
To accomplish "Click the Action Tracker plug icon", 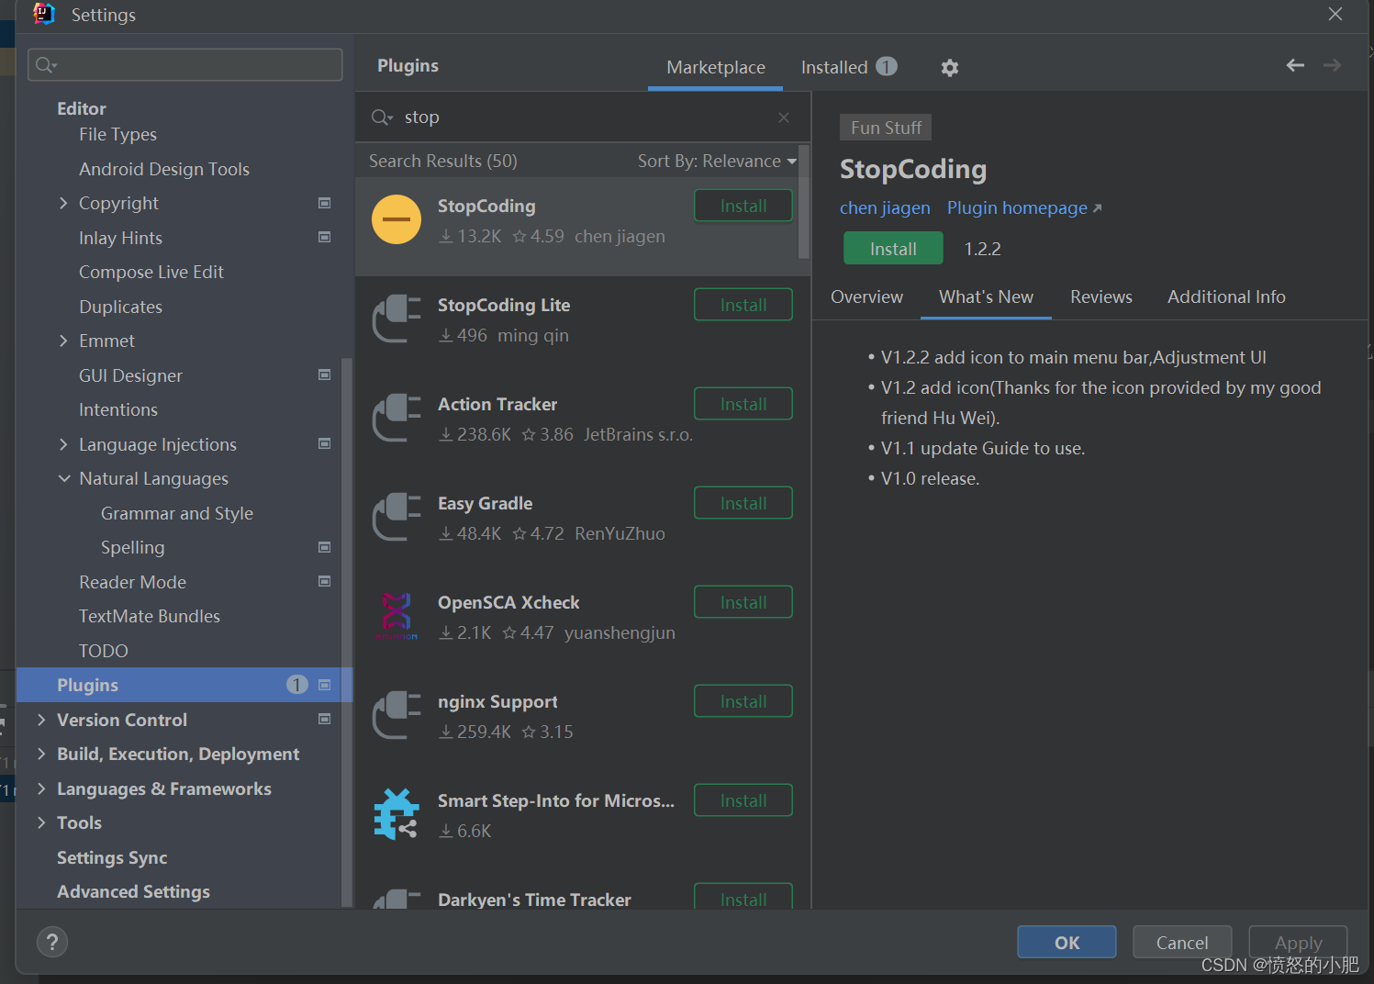I will 397,418.
